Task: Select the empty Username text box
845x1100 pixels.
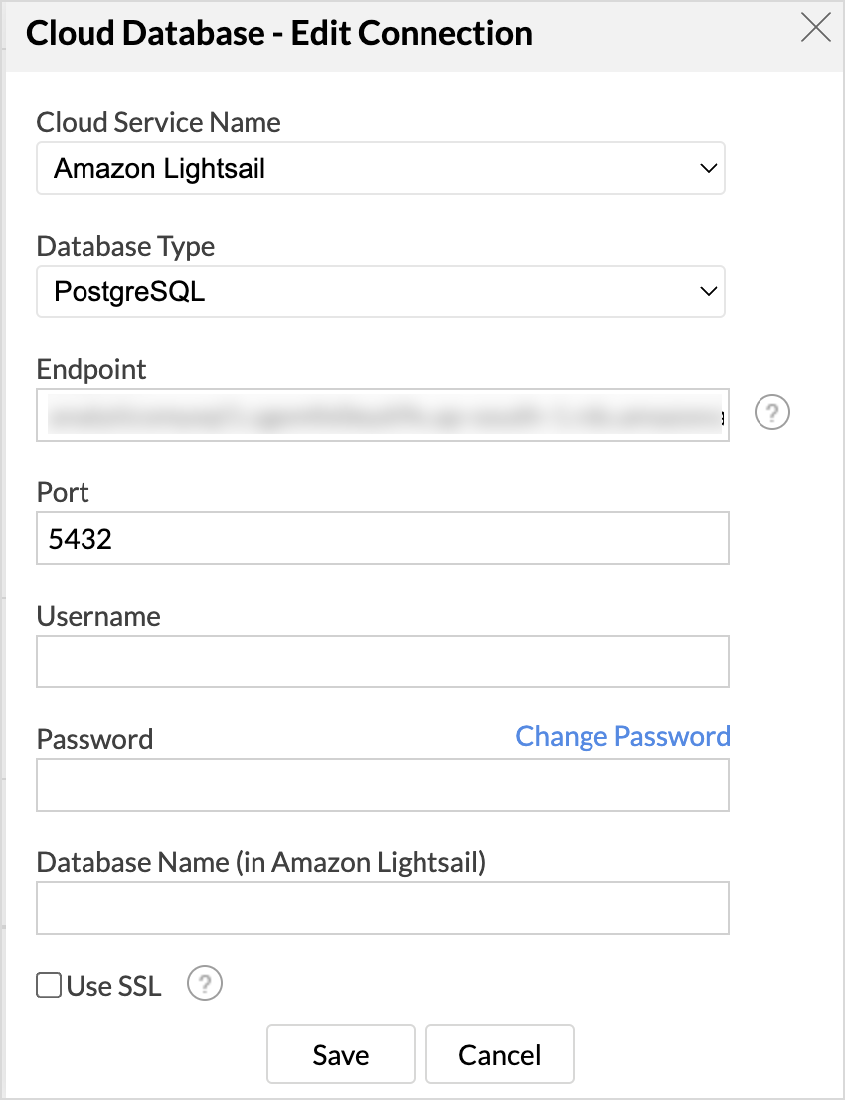Action: coord(383,661)
